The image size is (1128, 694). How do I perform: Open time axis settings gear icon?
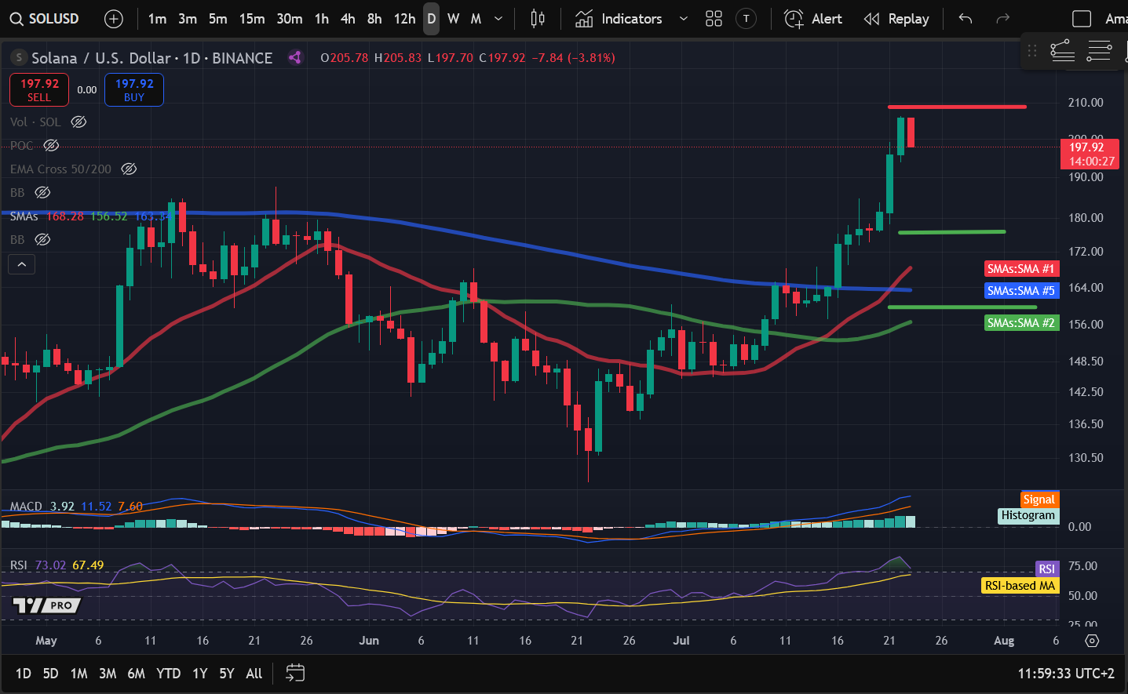[1092, 641]
